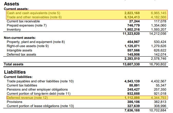
Task: Select 'Trade payables and other liabilities (note 10)'
Action: [40, 81]
